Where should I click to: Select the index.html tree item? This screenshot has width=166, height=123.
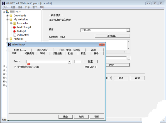23,35
